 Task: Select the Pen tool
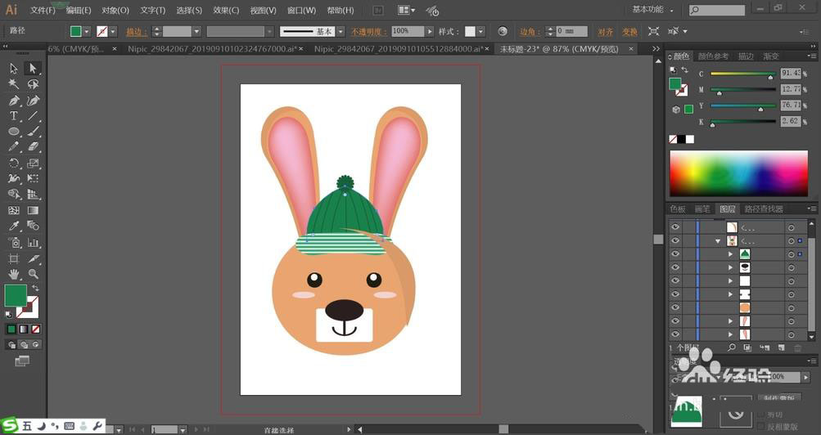(14, 101)
